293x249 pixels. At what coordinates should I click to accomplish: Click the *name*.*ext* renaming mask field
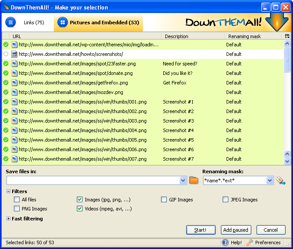click(x=235, y=181)
